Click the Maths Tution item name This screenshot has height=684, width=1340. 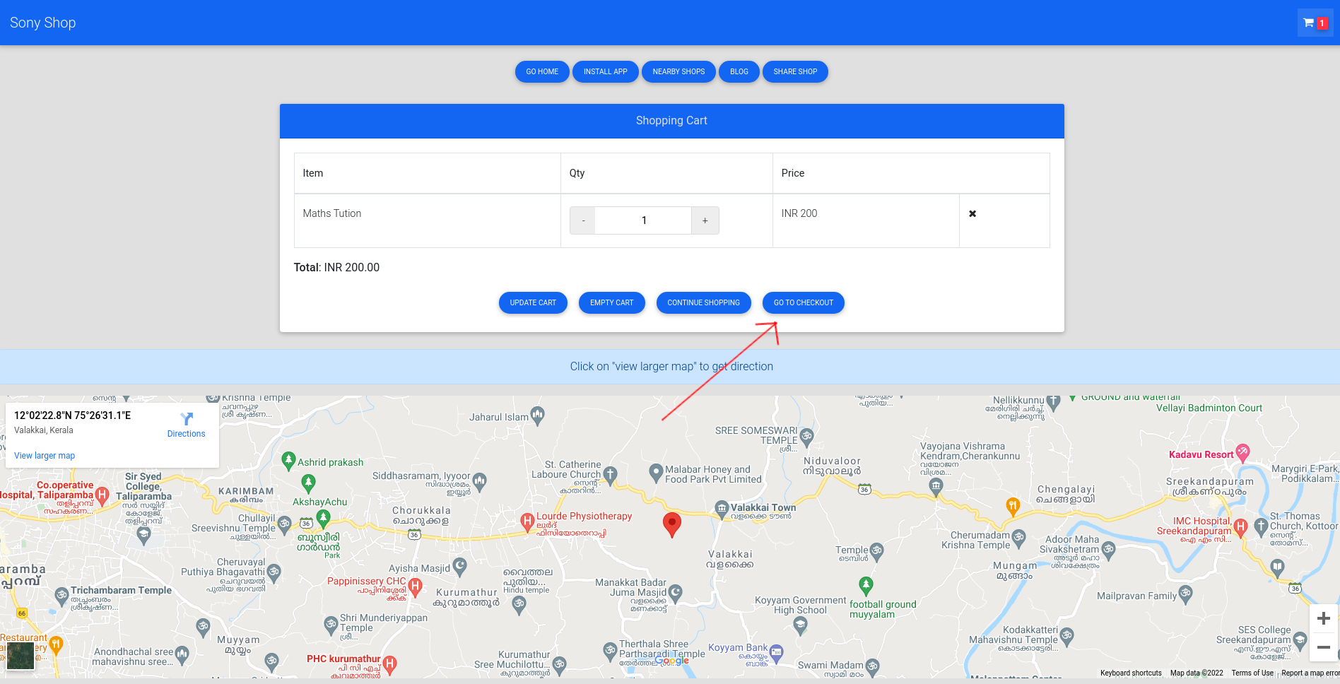pos(332,213)
